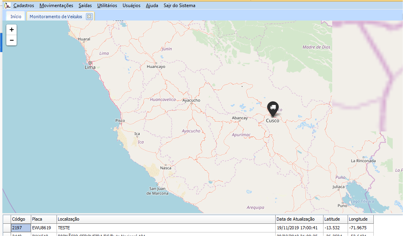The image size is (403, 236).
Task: Click the Pisco label on the map
Action: click(x=120, y=120)
